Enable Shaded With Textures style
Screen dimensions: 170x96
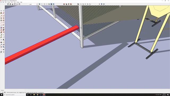click(x=51, y=4)
